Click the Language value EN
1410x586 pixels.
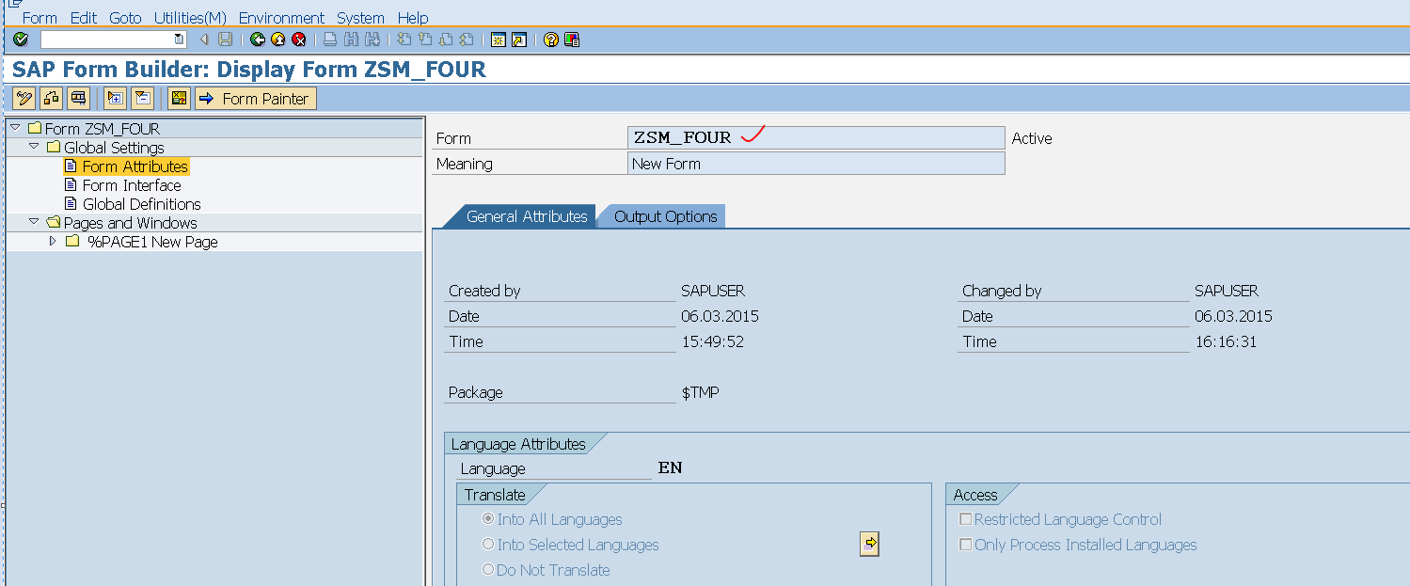671,468
